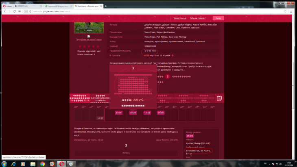Select the 19:05 showtime

pos(161,113)
